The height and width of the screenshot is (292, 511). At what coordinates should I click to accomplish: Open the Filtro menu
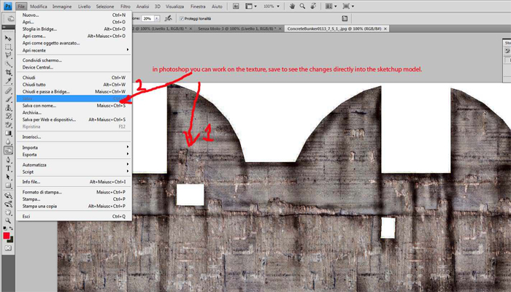(x=125, y=5)
